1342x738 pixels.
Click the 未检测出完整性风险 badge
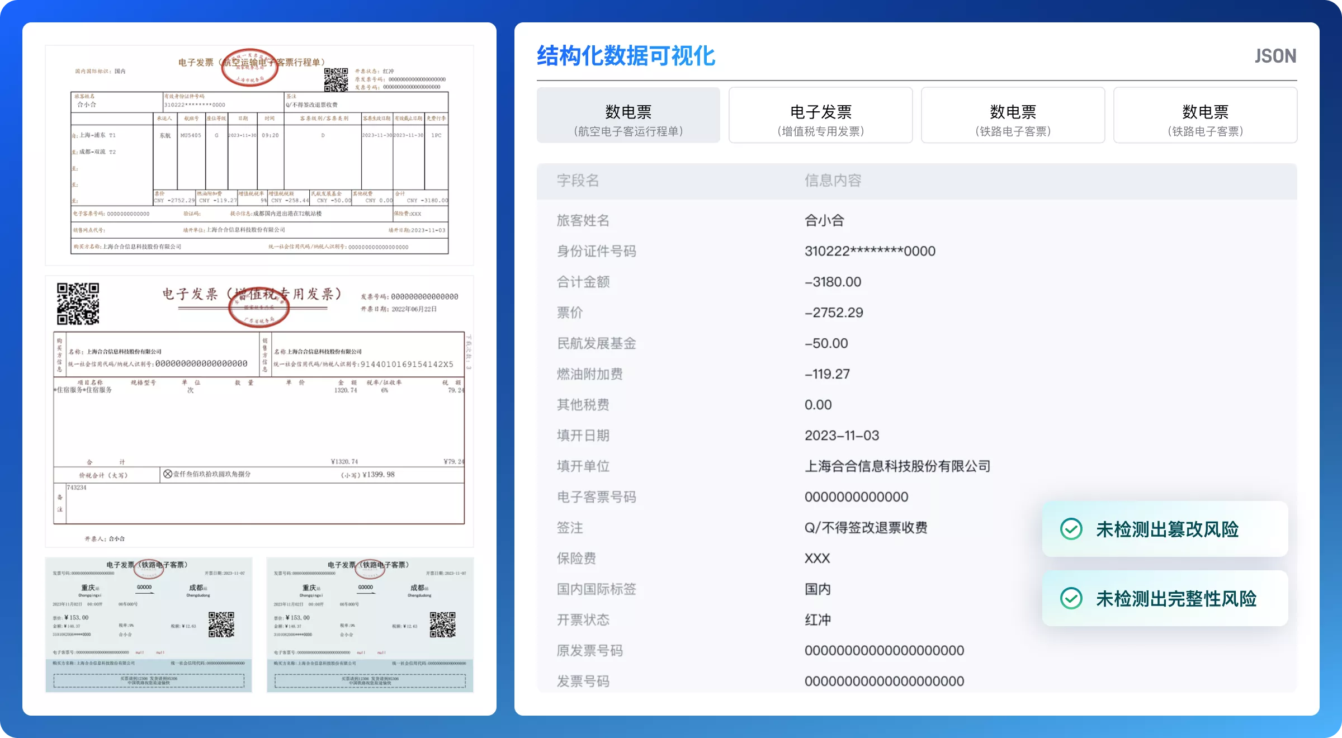pos(1165,598)
